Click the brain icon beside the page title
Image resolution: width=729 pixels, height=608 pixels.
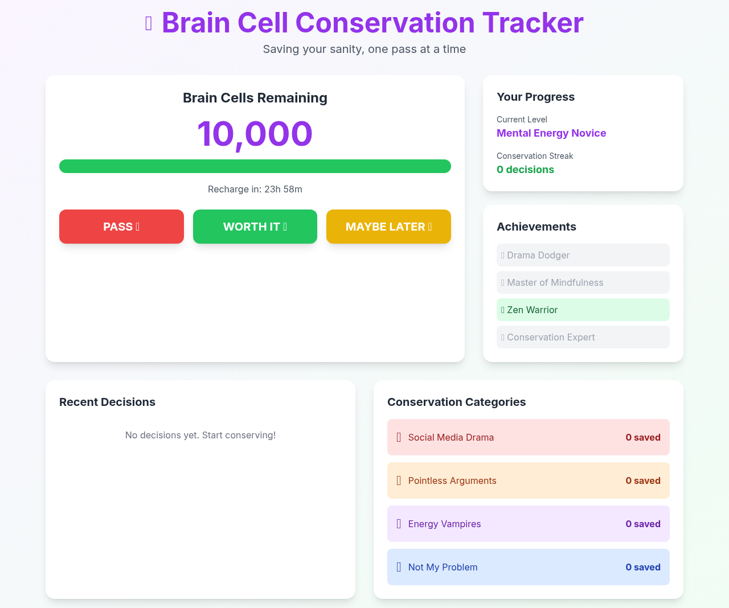[149, 23]
